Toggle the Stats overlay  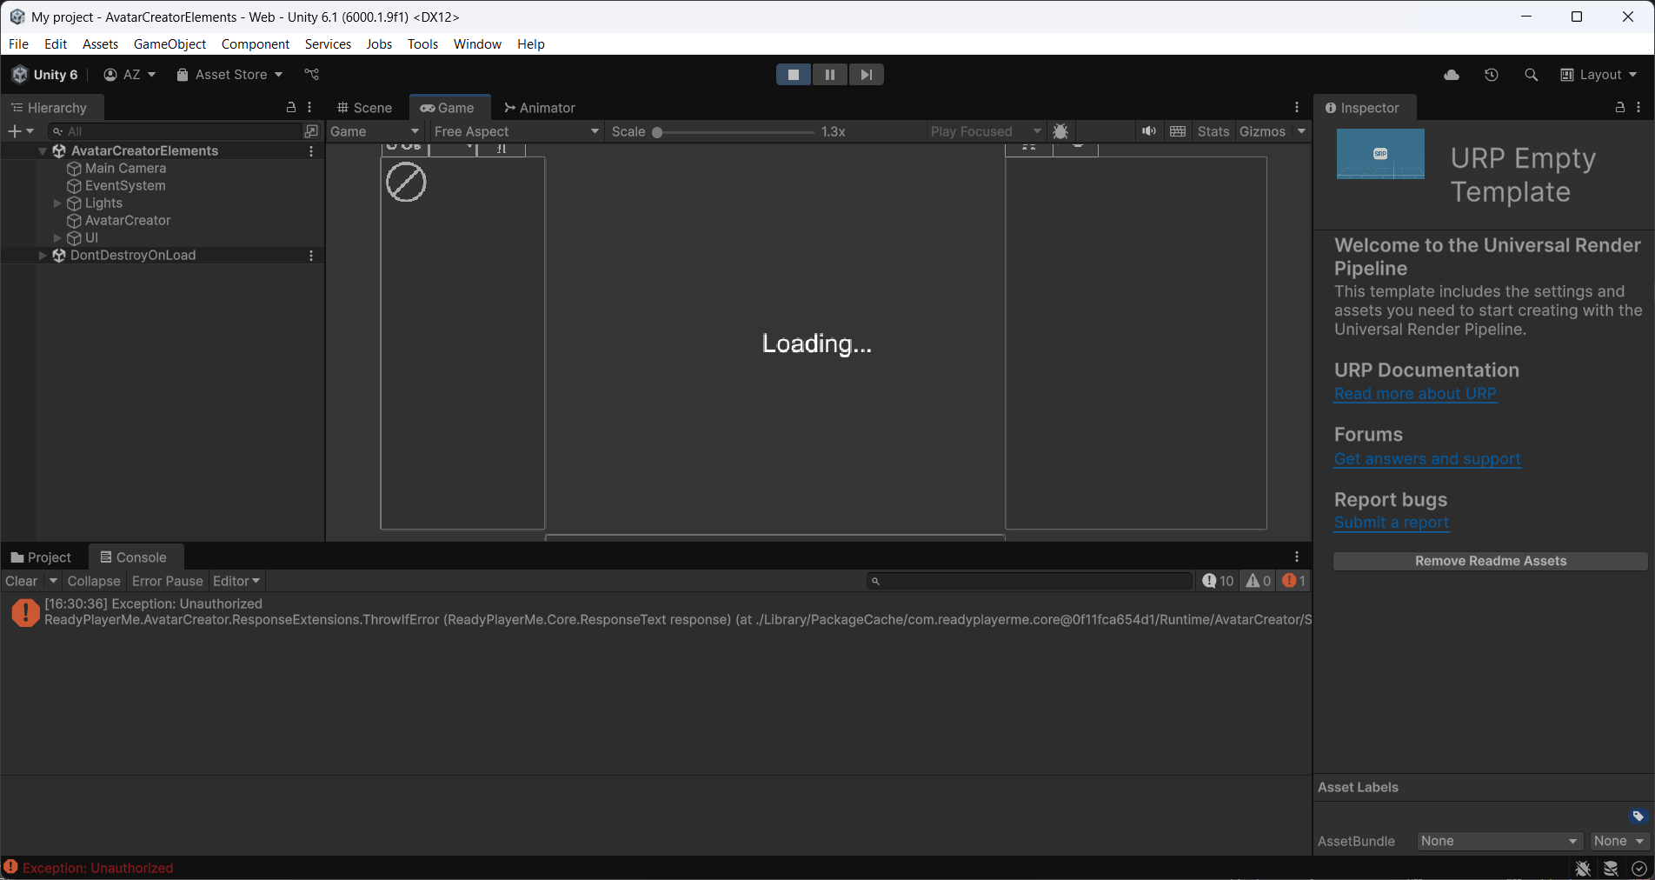click(1213, 131)
